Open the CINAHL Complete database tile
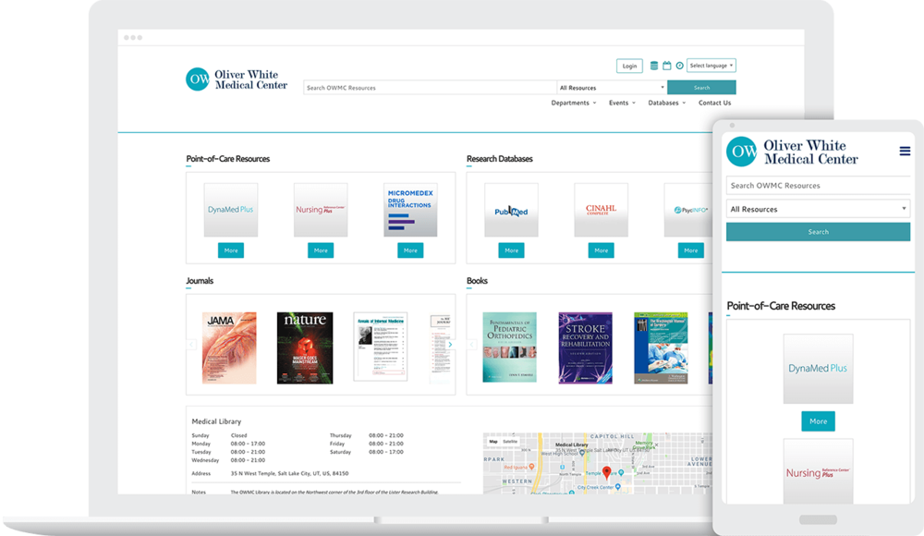 (x=602, y=210)
